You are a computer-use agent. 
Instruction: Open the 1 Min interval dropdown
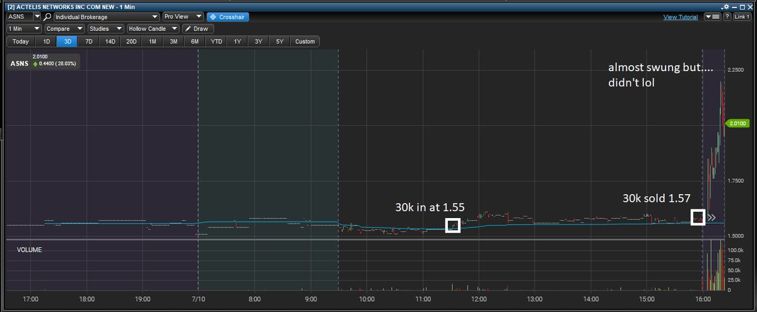coord(24,28)
